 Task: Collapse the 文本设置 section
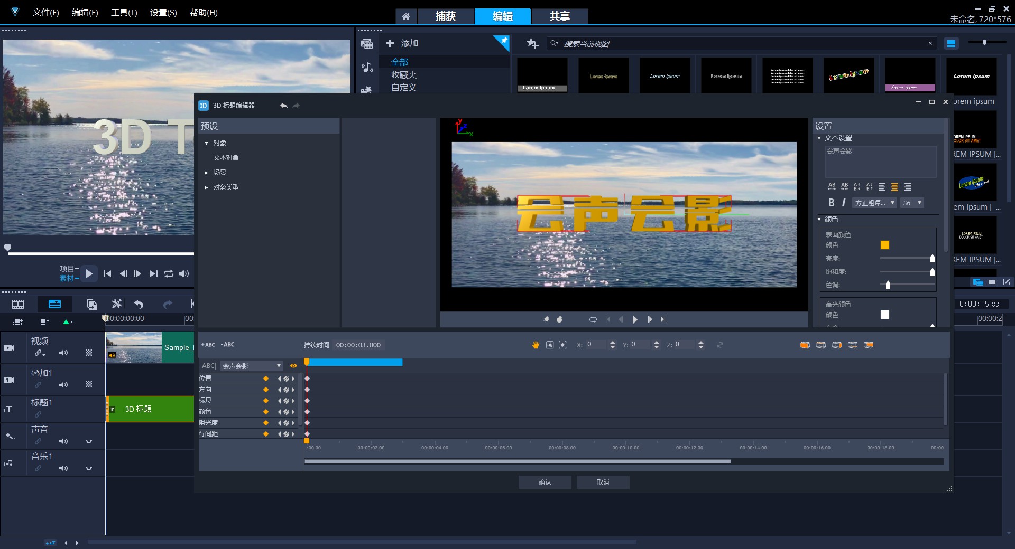819,138
